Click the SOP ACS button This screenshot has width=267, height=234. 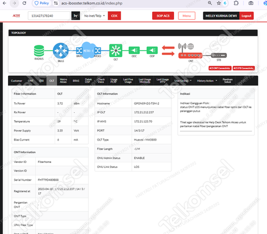163,15
